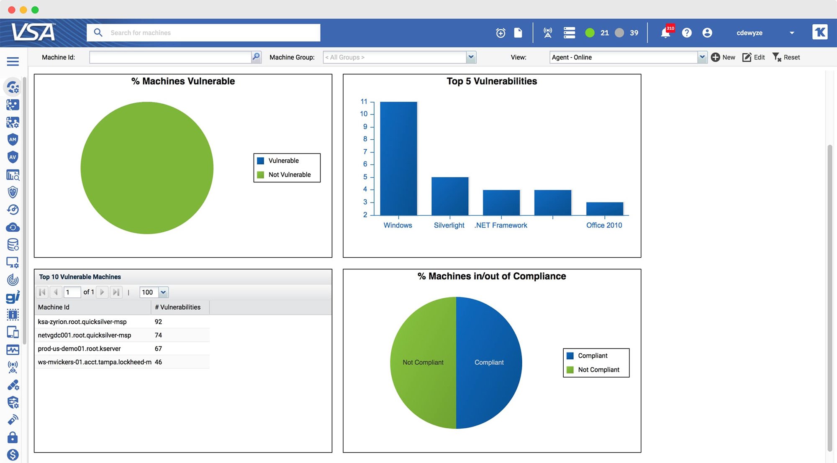Change page size in the 100 dropdown
This screenshot has width=837, height=463.
click(x=163, y=292)
